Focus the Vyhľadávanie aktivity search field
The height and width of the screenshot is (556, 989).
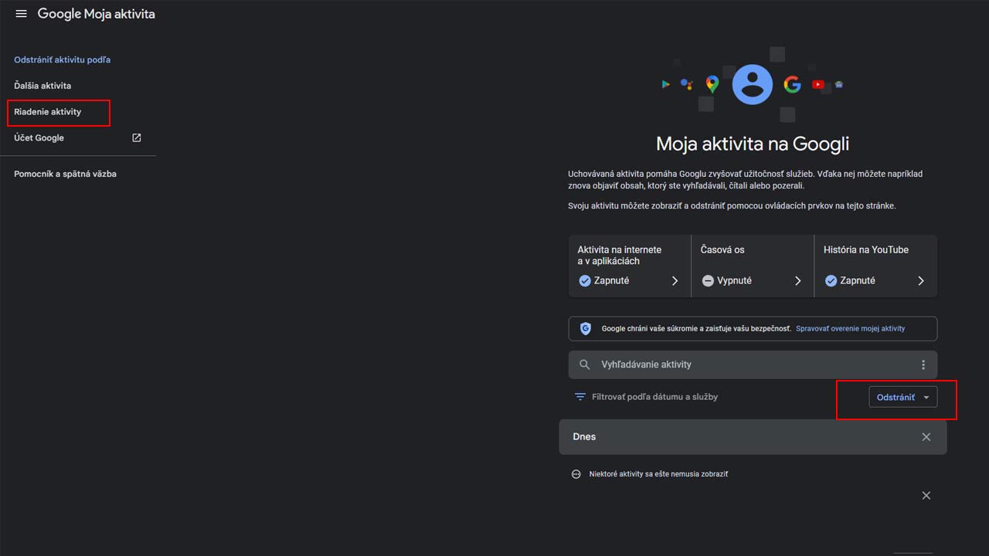(x=753, y=364)
